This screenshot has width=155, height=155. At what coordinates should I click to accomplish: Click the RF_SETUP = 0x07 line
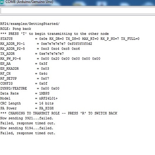(25, 78)
